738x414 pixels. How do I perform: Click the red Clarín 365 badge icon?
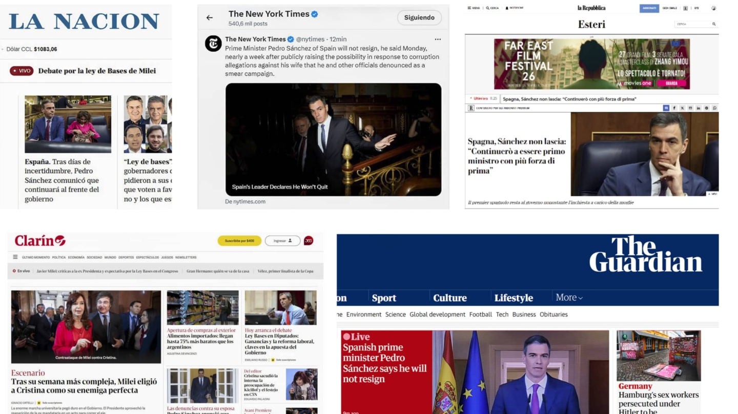pos(309,241)
